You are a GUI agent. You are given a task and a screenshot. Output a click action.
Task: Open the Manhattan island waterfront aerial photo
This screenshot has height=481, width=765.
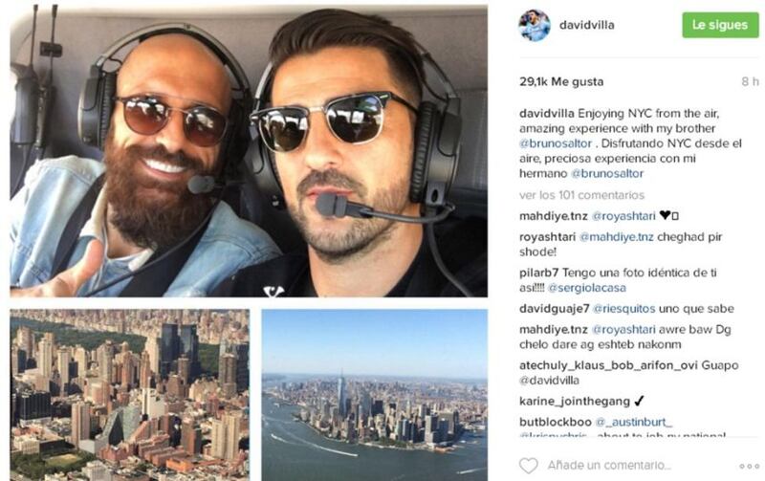click(374, 395)
